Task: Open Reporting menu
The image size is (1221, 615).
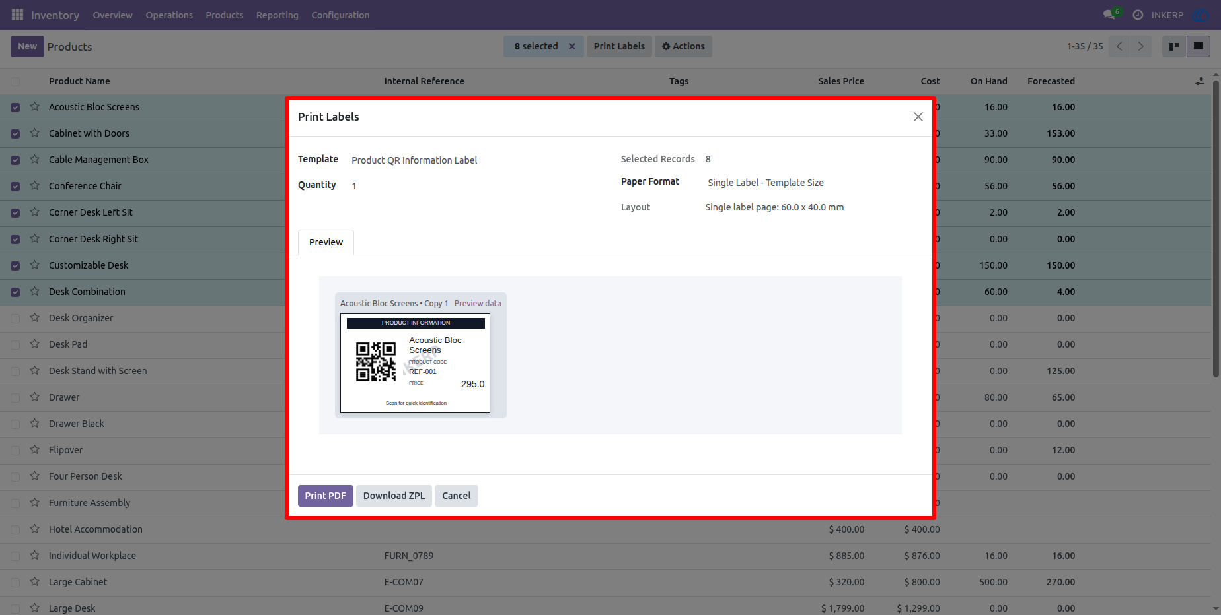Action: [x=277, y=15]
